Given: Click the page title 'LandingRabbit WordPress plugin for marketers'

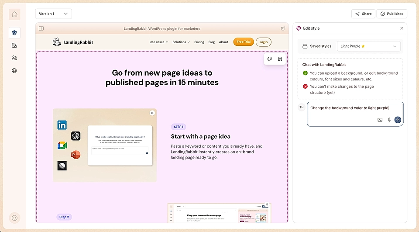Looking at the screenshot, I should pyautogui.click(x=162, y=29).
